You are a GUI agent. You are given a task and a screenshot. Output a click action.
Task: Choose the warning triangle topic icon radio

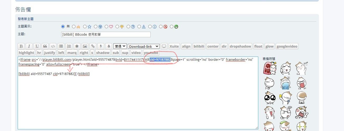pyautogui.click(x=139, y=26)
